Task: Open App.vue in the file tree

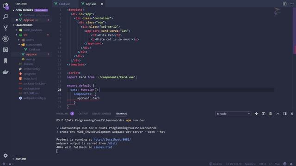Action: pos(31,54)
